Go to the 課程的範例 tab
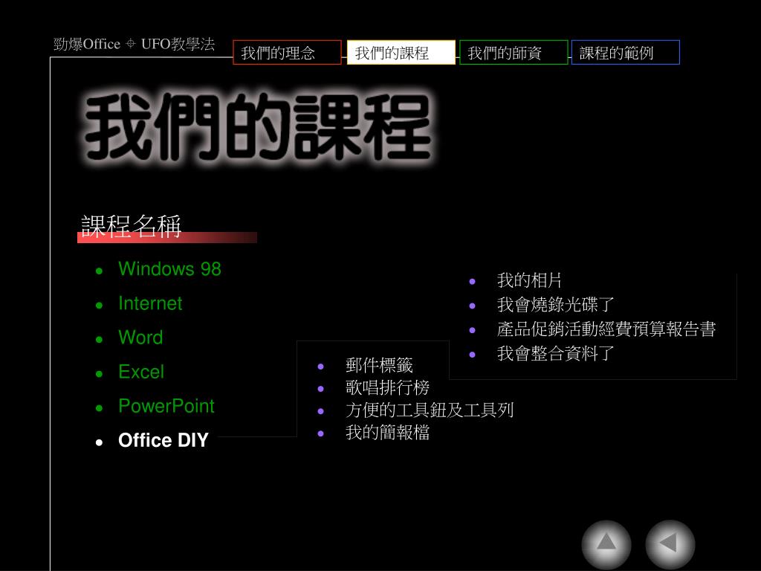The height and width of the screenshot is (571, 761). (626, 53)
